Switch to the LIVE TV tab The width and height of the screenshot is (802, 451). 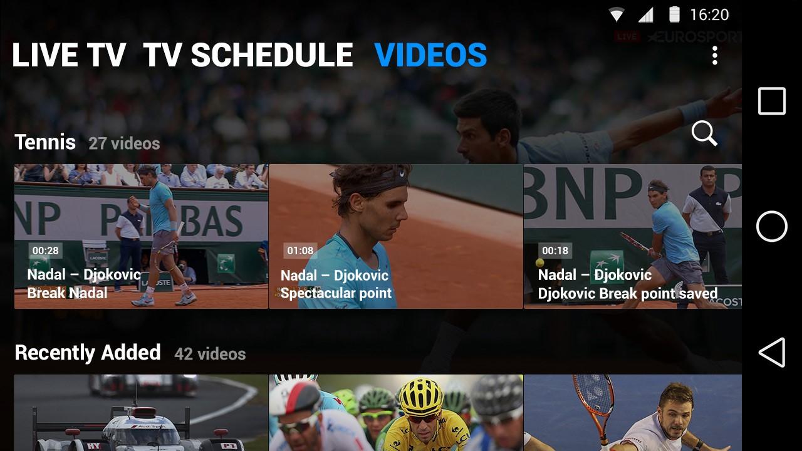69,55
